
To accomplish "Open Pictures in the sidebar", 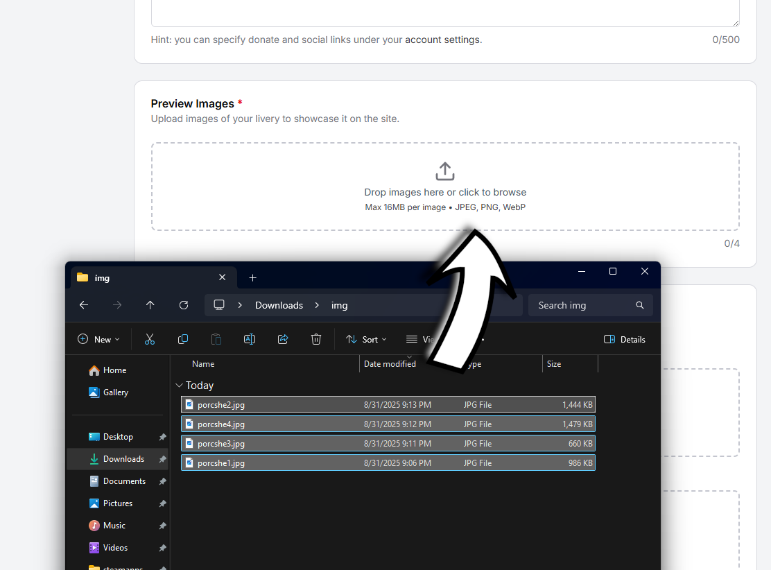I will (111, 503).
